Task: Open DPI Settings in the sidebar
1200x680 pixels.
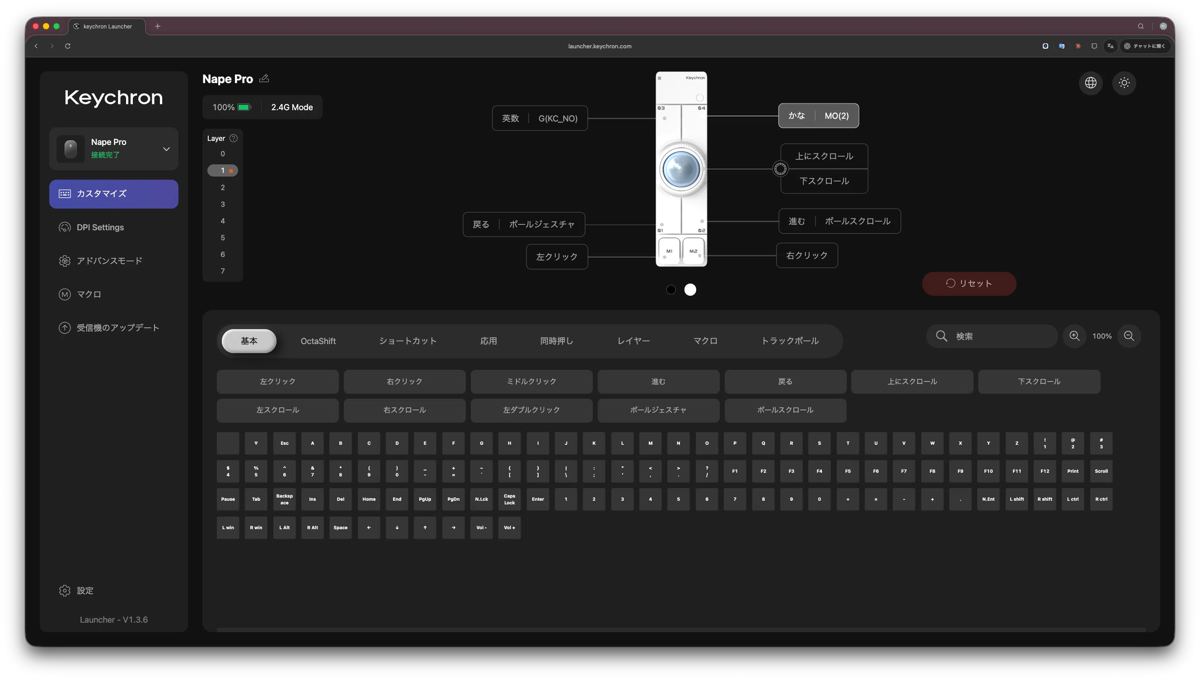Action: pos(113,228)
